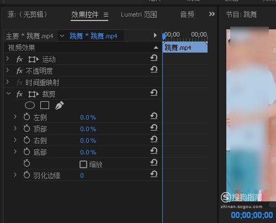Edit the 羽化边缘 value 0

pos(82,175)
